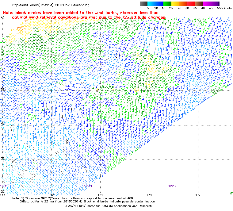Screen dimensions: 233x211
Task: Click the latitude label '30'
Action: point(2,191)
